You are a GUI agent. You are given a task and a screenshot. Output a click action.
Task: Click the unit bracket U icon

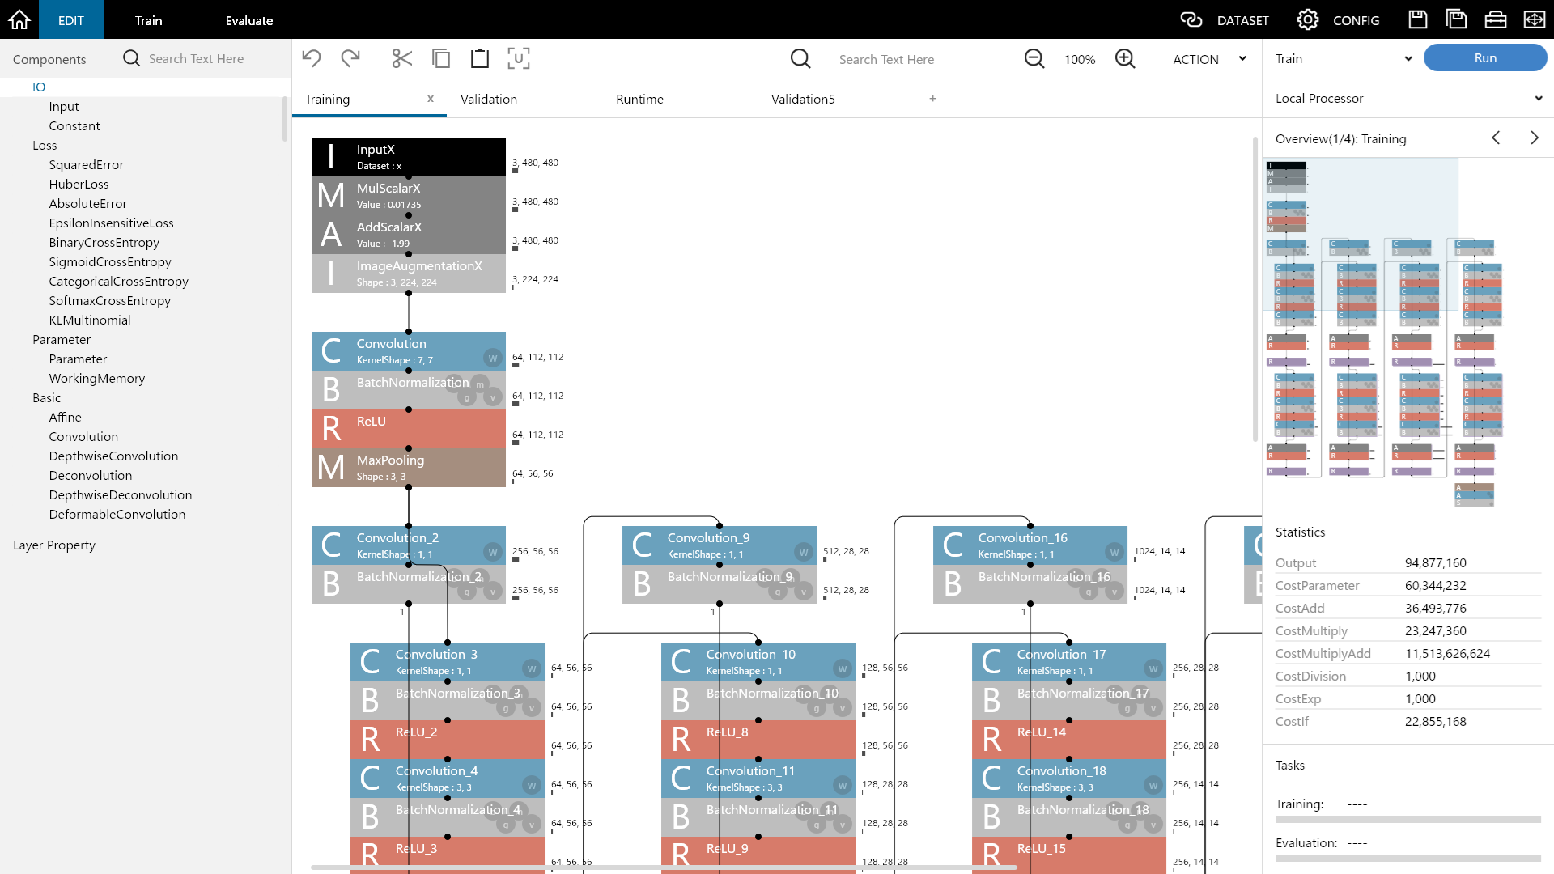point(519,58)
